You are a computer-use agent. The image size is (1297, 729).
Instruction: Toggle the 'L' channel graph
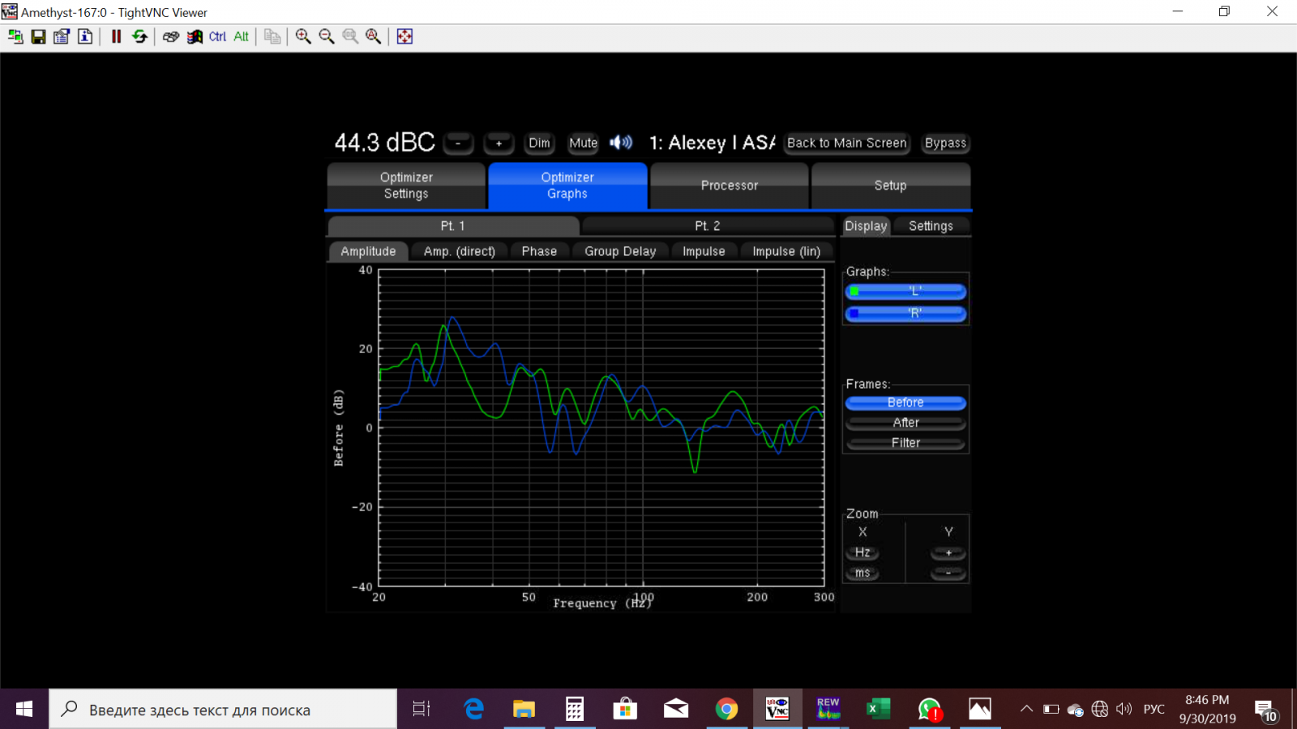905,292
